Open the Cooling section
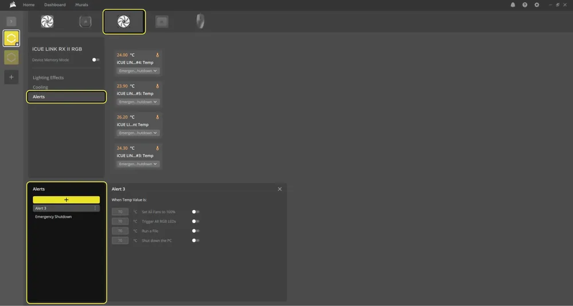 coord(40,87)
